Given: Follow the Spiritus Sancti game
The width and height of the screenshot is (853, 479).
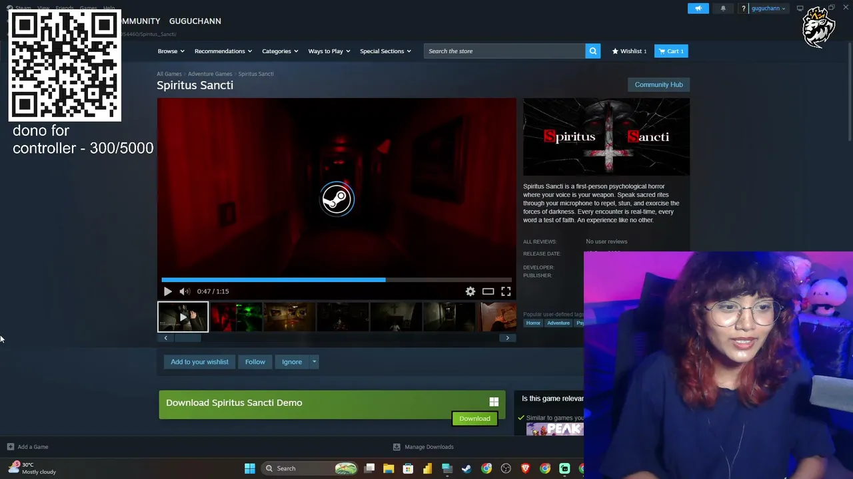Looking at the screenshot, I should [255, 362].
